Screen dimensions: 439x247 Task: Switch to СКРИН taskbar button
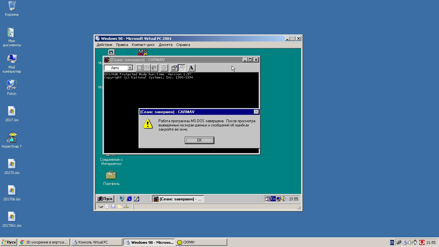click(x=201, y=242)
